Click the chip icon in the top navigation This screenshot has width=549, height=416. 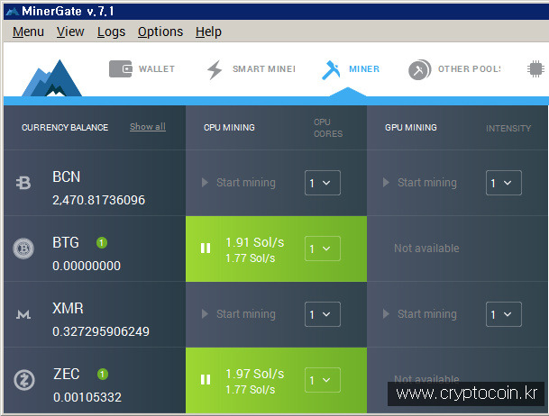pyautogui.click(x=535, y=68)
